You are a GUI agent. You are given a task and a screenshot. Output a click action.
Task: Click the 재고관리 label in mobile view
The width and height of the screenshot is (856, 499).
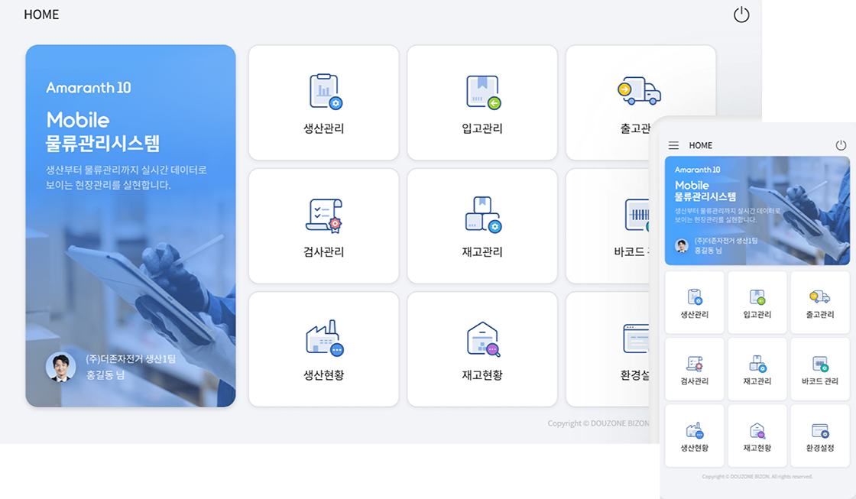coord(757,381)
